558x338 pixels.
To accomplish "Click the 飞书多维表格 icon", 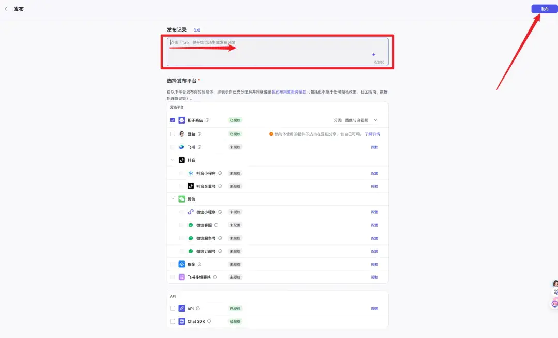I will 181,277.
